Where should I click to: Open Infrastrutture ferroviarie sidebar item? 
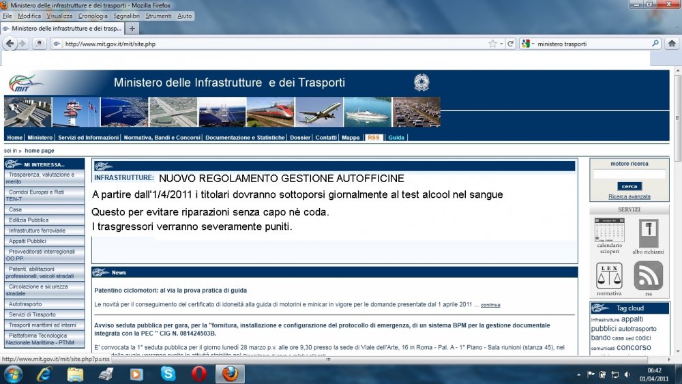(x=44, y=231)
